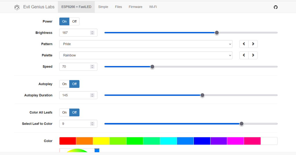Click the Autoplay Duration spinner arrows

pos(92,95)
